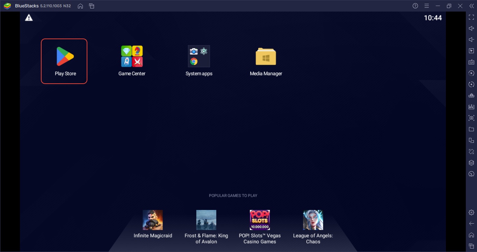Screen dimensions: 477x252
Task: Click the 10:44 clock display
Action: [433, 18]
